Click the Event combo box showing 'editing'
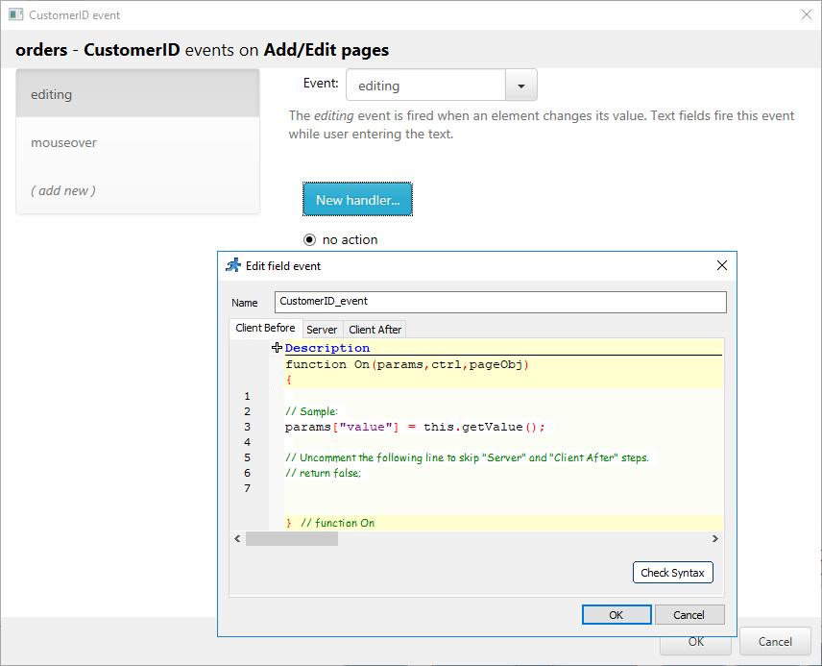Screen dimensions: 822x666 425,86
